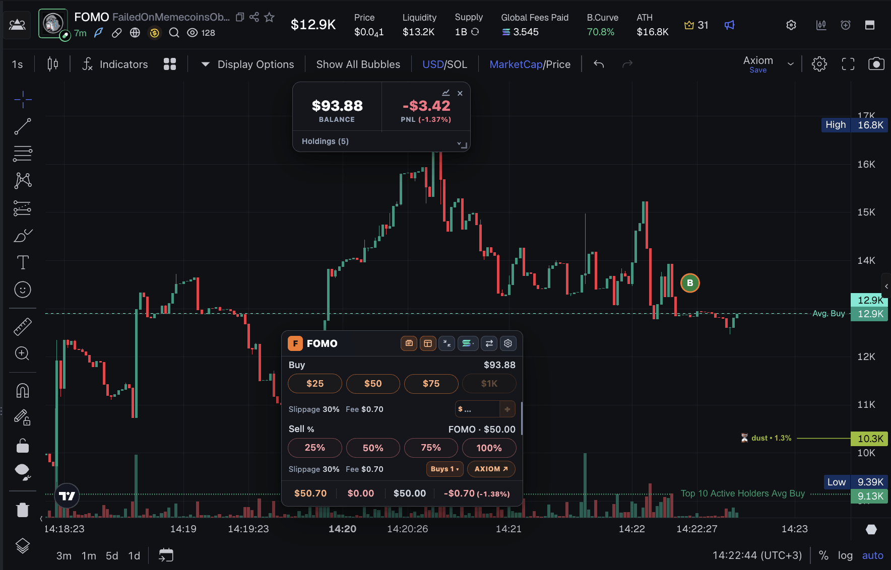Expand the Display Options dropdown
Viewport: 891px width, 570px height.
point(247,64)
